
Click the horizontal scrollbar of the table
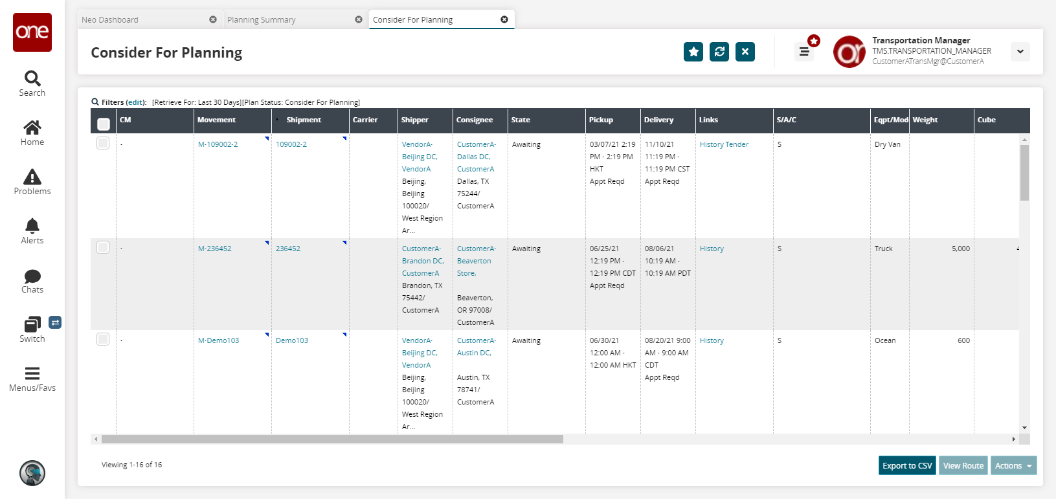pyautogui.click(x=332, y=439)
